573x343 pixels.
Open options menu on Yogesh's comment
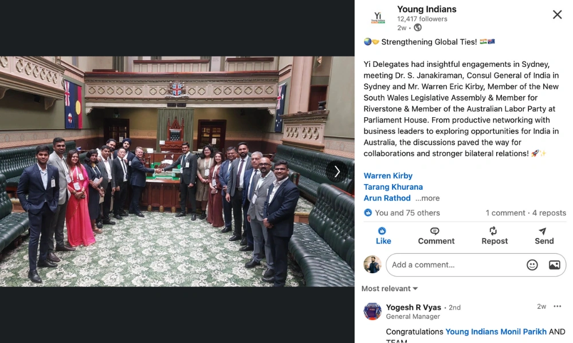pyautogui.click(x=558, y=306)
